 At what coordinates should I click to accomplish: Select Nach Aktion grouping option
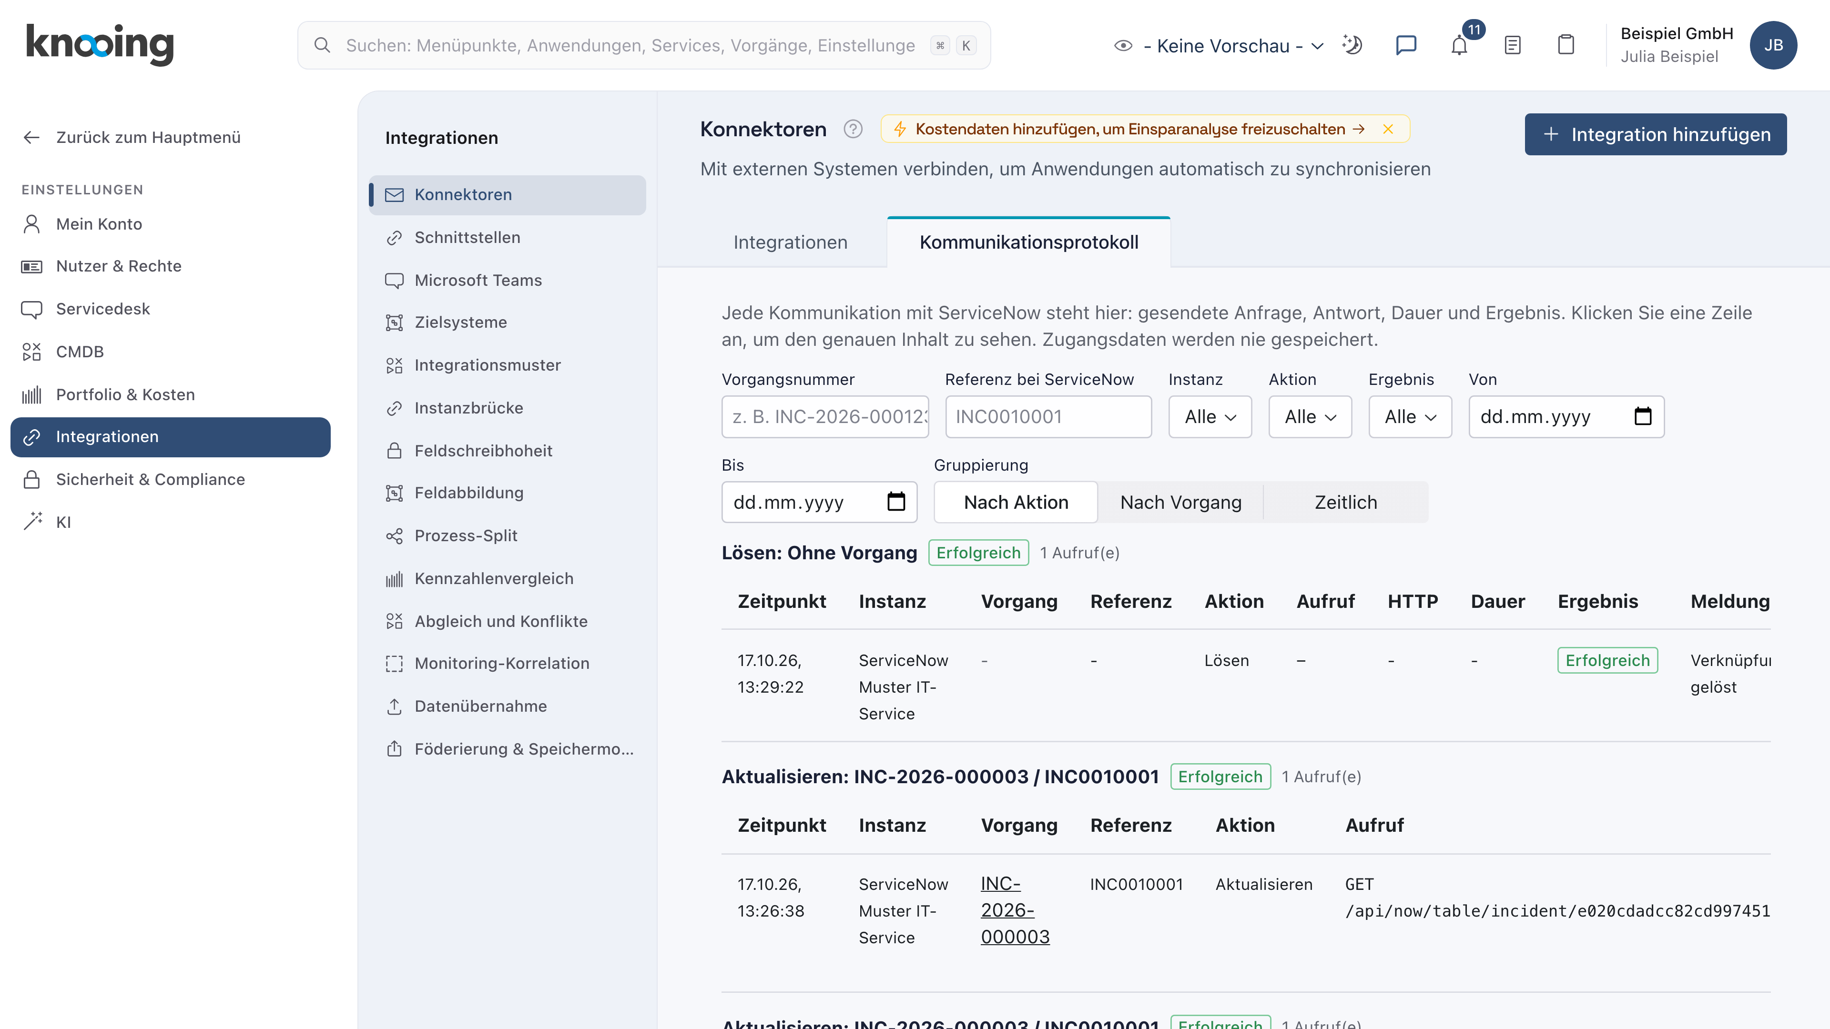(1016, 502)
